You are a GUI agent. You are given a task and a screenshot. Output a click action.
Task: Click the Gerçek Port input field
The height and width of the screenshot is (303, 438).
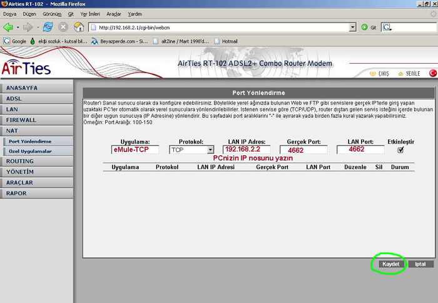tap(303, 150)
